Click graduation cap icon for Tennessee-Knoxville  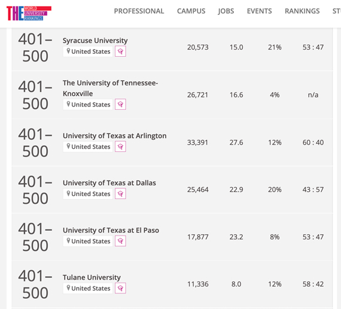point(120,105)
